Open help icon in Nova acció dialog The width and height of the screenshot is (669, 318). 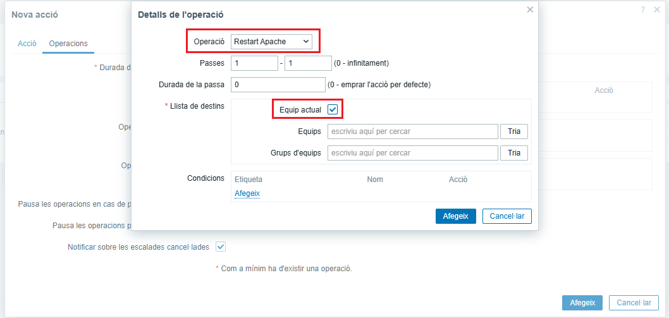(x=643, y=9)
